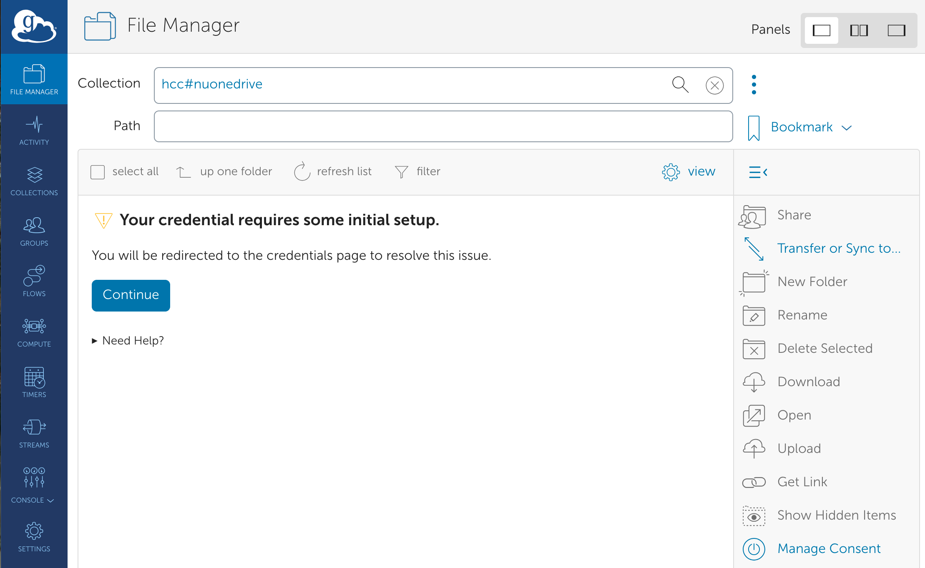This screenshot has width=925, height=568.
Task: Click the Manage Consent power icon
Action: [754, 548]
